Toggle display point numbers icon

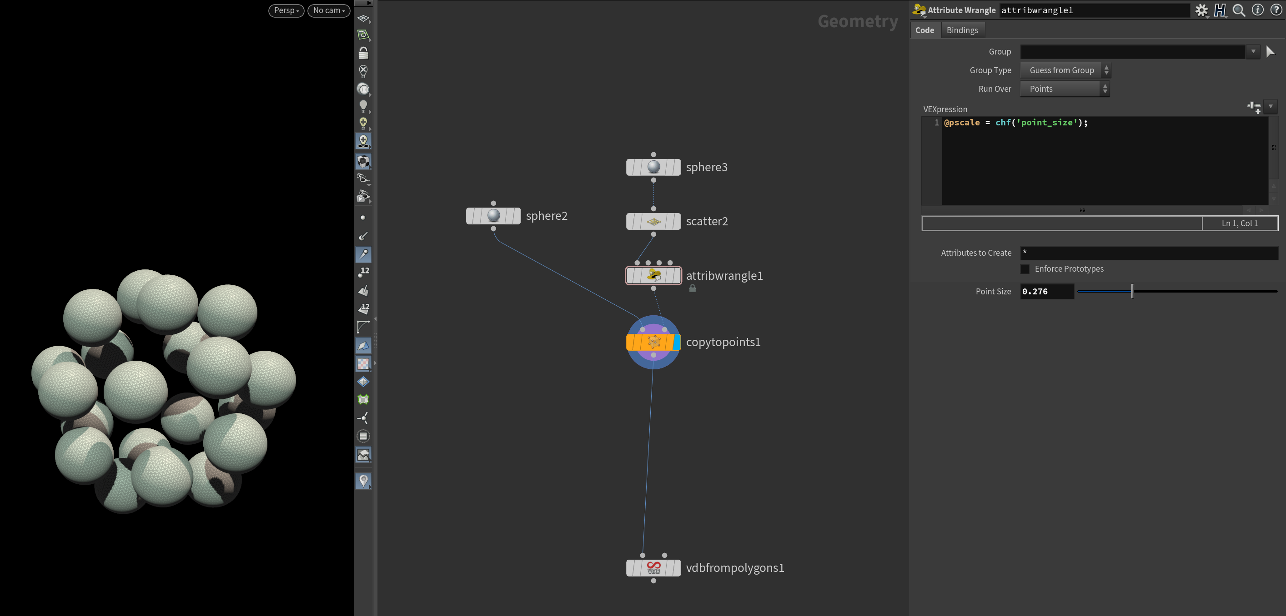[363, 272]
